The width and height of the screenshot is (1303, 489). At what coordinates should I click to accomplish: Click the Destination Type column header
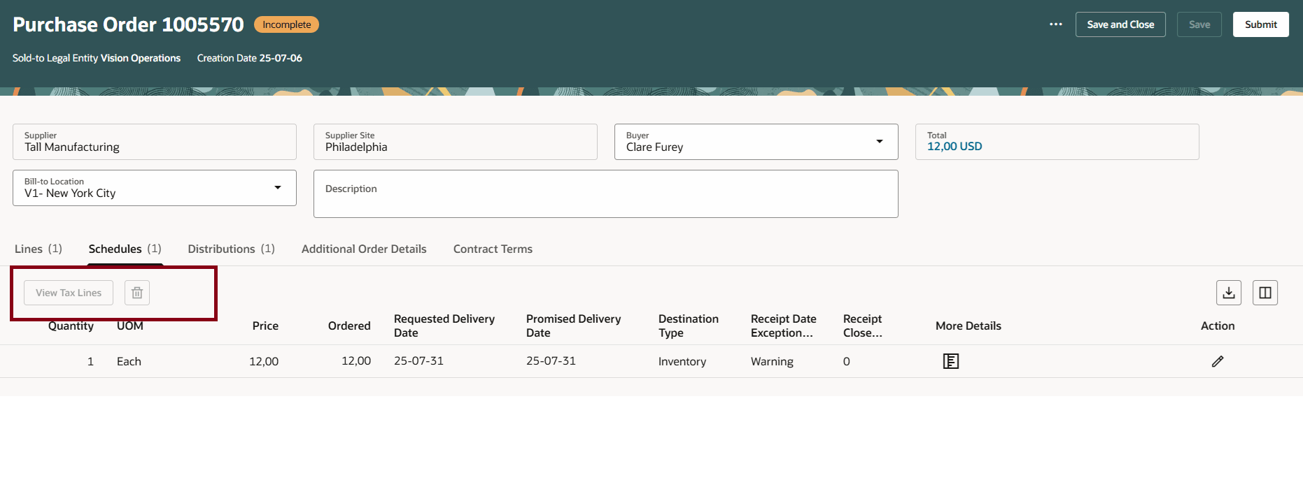[689, 326]
